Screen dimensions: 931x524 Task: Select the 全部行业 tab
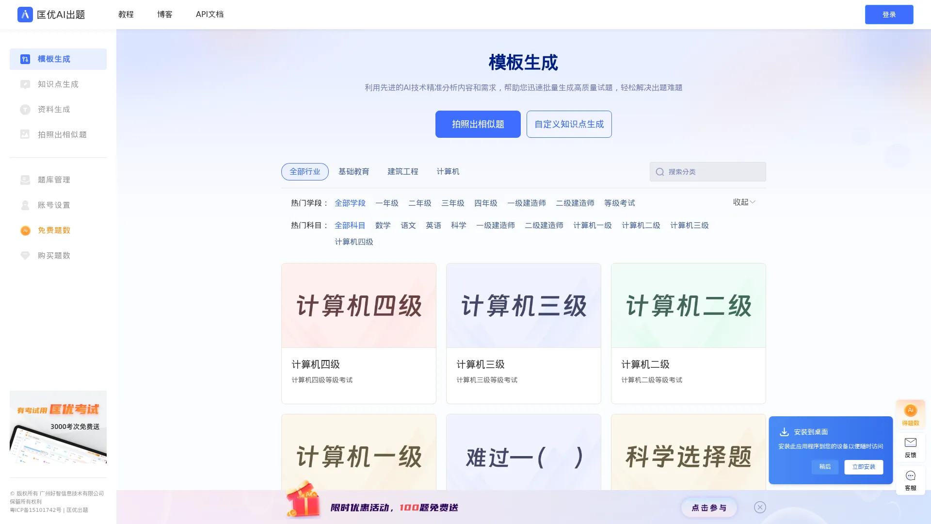coord(305,172)
